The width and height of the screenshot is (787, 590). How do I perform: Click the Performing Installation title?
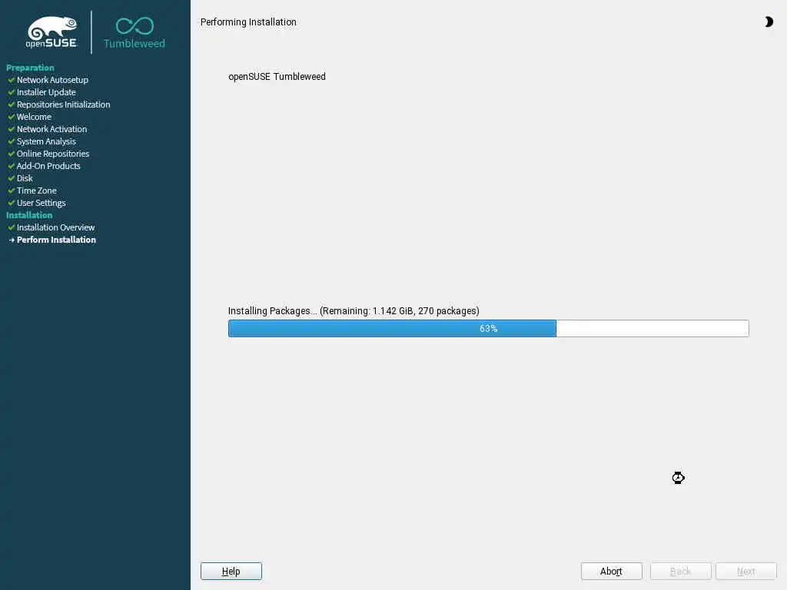click(248, 22)
